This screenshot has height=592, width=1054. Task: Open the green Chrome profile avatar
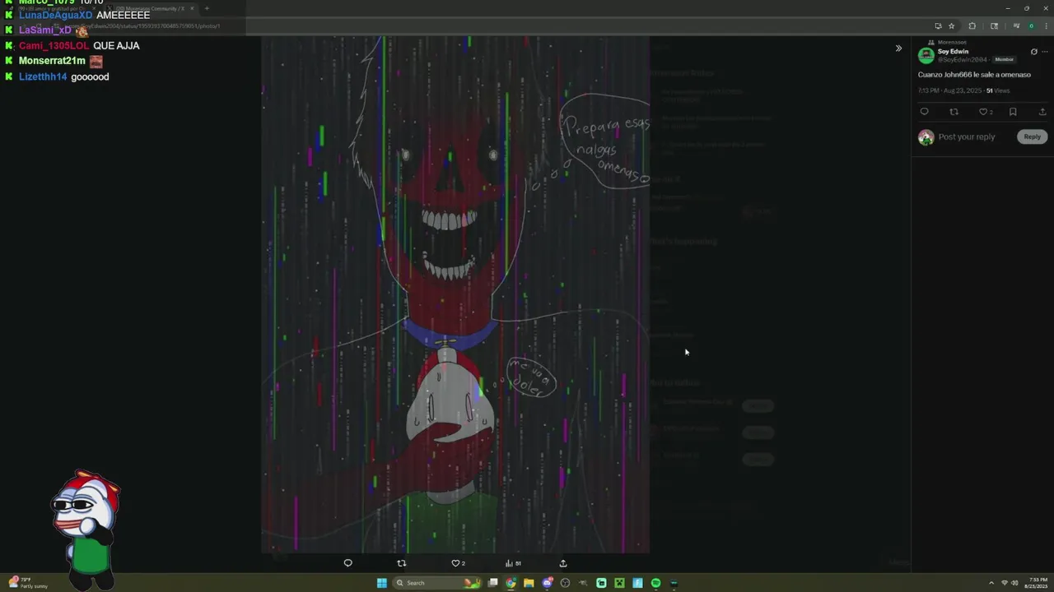pos(1031,25)
